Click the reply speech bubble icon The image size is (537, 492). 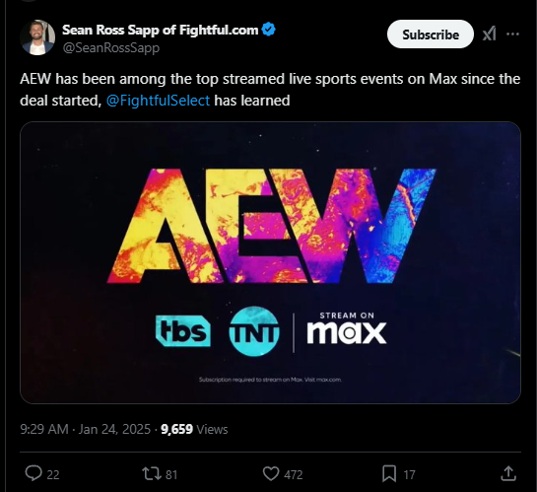[34, 473]
